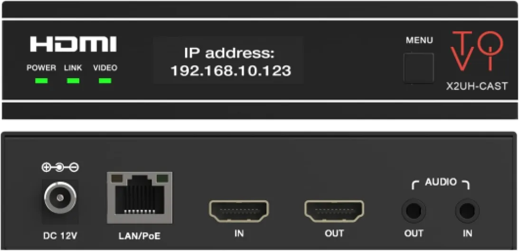Click the MENU button on front panel
Viewport: 519px width, 251px height.
click(x=418, y=68)
